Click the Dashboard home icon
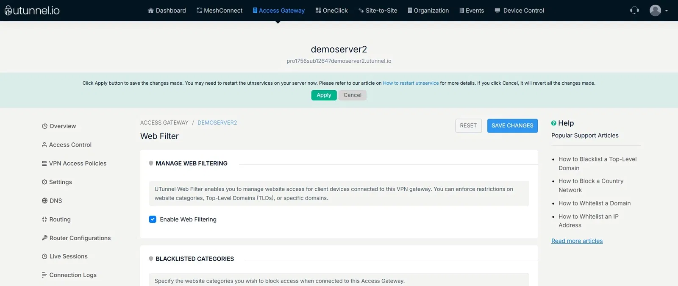 pos(150,11)
